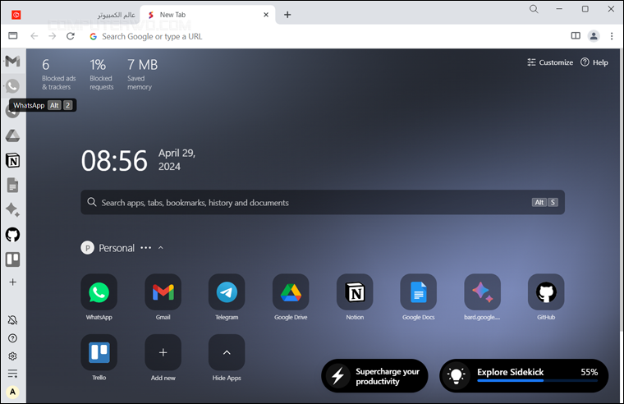Image resolution: width=624 pixels, height=404 pixels.
Task: Open the browser three-dot menu
Action: click(x=612, y=36)
